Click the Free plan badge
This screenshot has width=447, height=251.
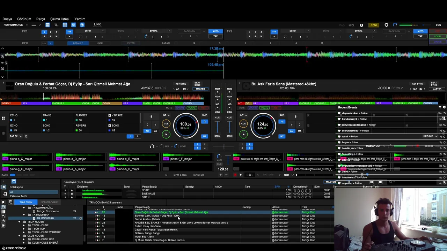[374, 25]
